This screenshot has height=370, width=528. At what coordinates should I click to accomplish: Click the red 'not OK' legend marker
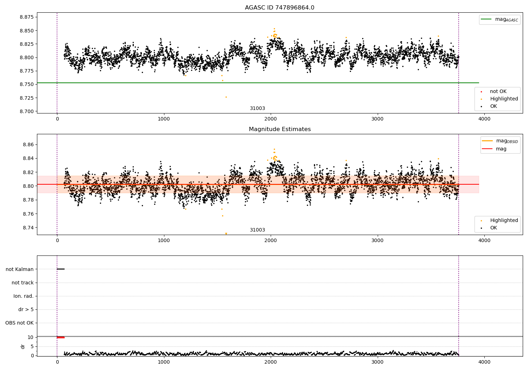coord(481,92)
